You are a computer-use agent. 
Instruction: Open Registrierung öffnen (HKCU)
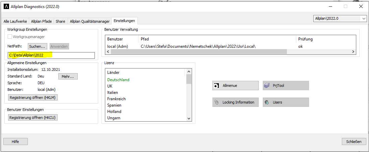pos(33,118)
